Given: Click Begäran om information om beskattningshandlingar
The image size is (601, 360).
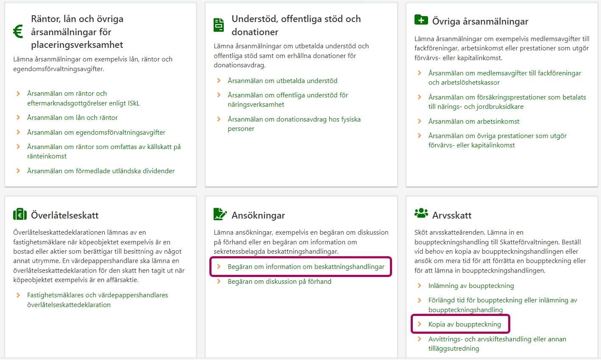Looking at the screenshot, I should 306,267.
